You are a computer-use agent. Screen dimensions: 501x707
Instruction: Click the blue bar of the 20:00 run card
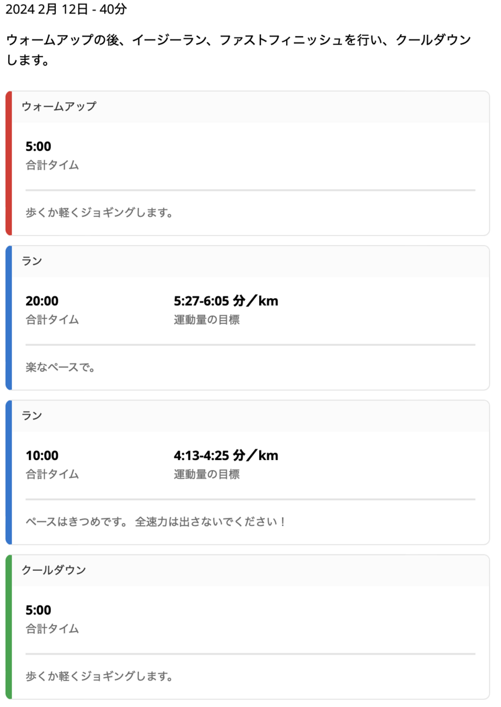point(8,318)
